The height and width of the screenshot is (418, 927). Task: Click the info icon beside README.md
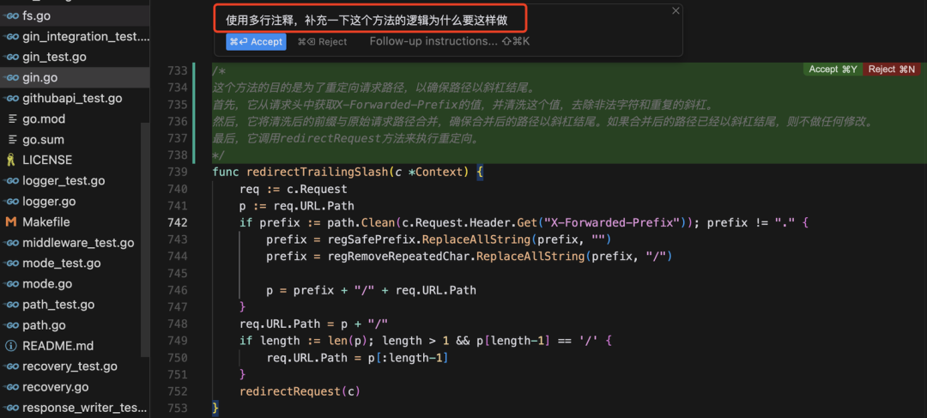point(10,346)
